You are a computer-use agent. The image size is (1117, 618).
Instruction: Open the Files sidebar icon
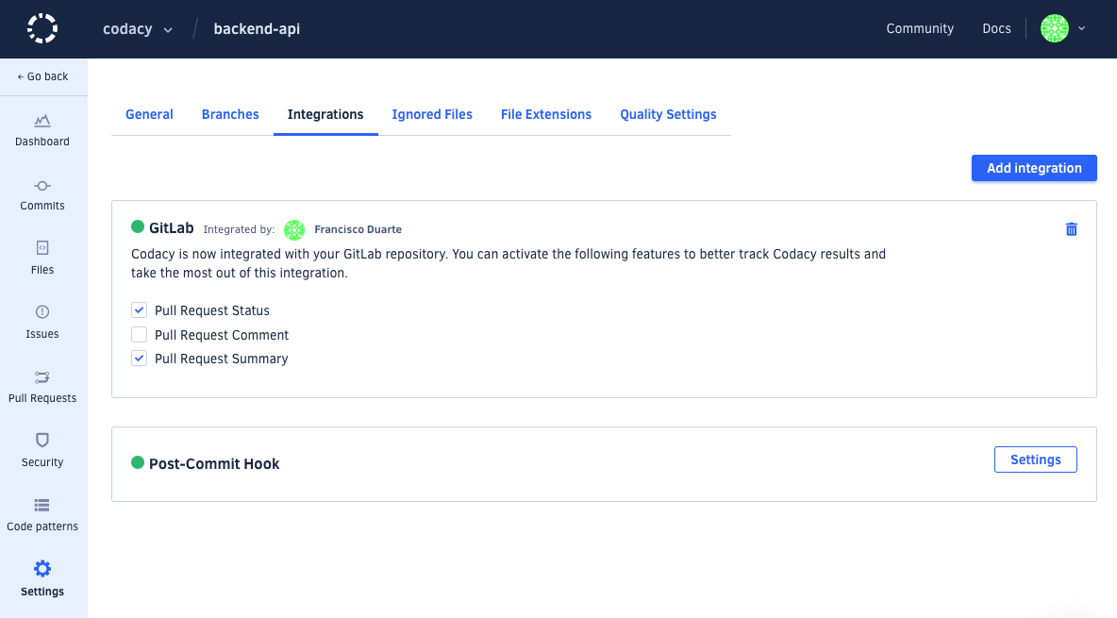tap(42, 248)
